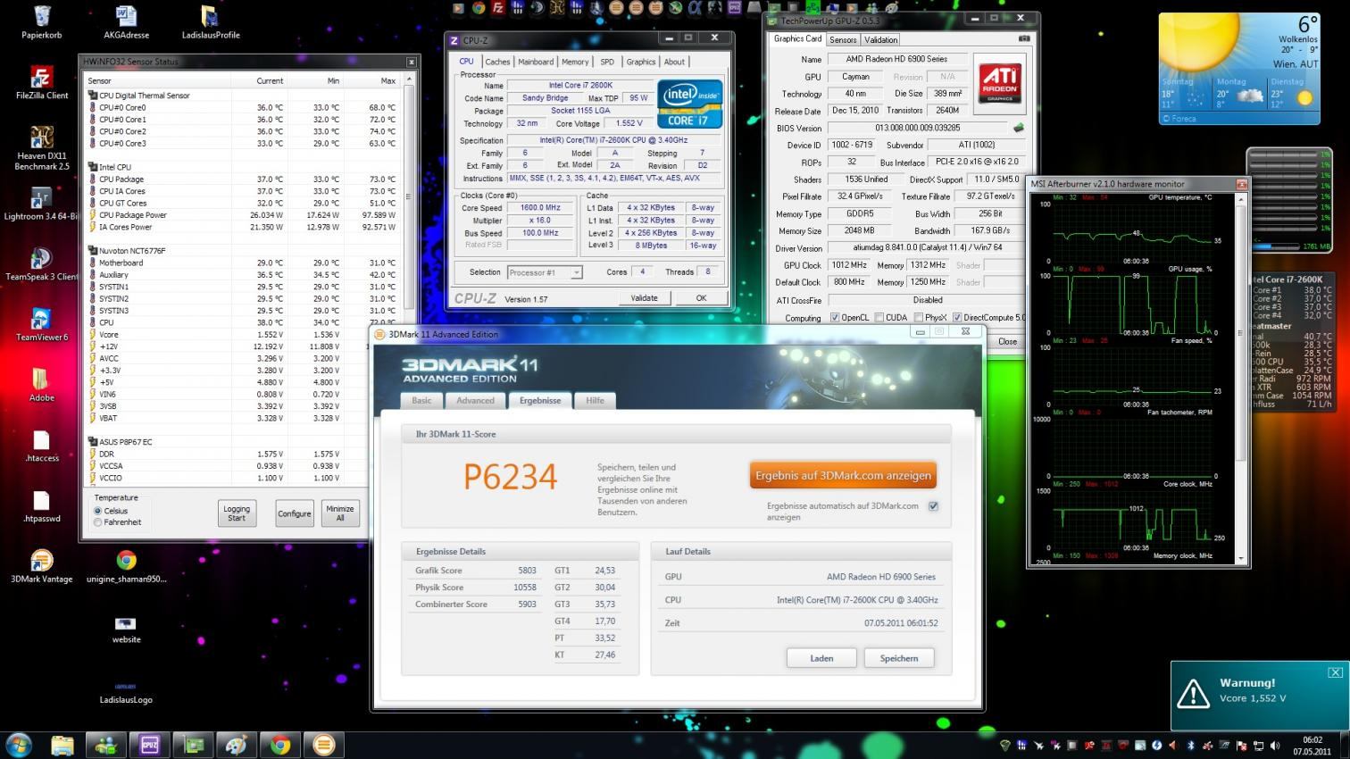Click the Bluetooth icon in the system tray
This screenshot has height=759, width=1350.
[1190, 746]
